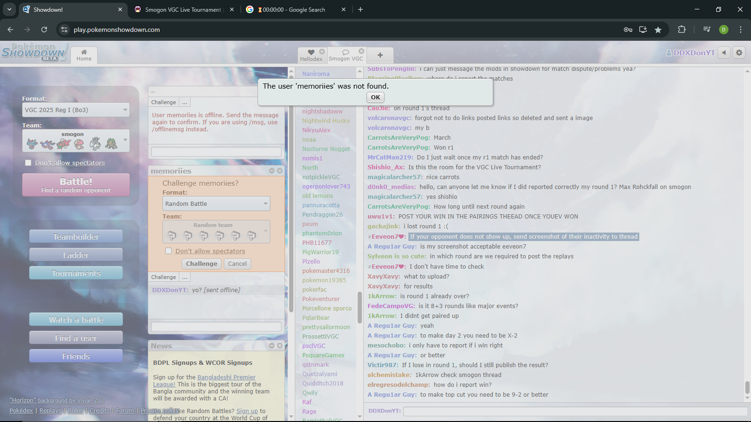Open the Forum footer link
This screenshot has width=751, height=422.
pos(125,410)
